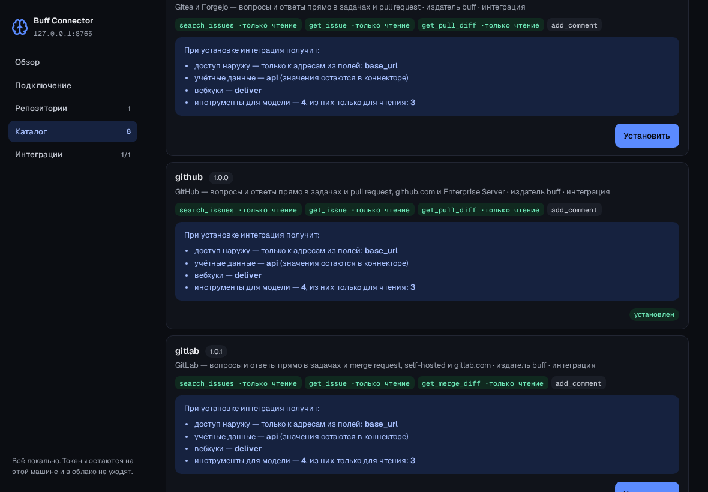Click the gitlab card title
Screen dimensions: 708x492
187,351
